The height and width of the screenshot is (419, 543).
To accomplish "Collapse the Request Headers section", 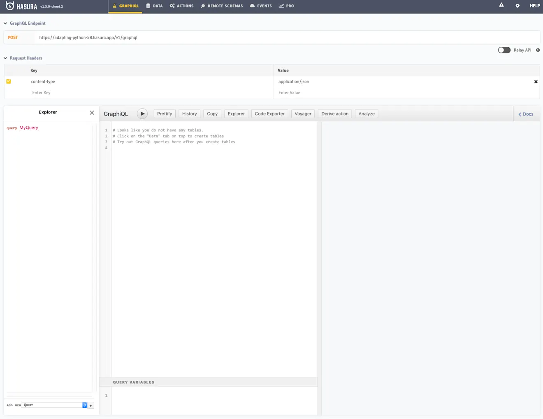I will click(x=5, y=58).
